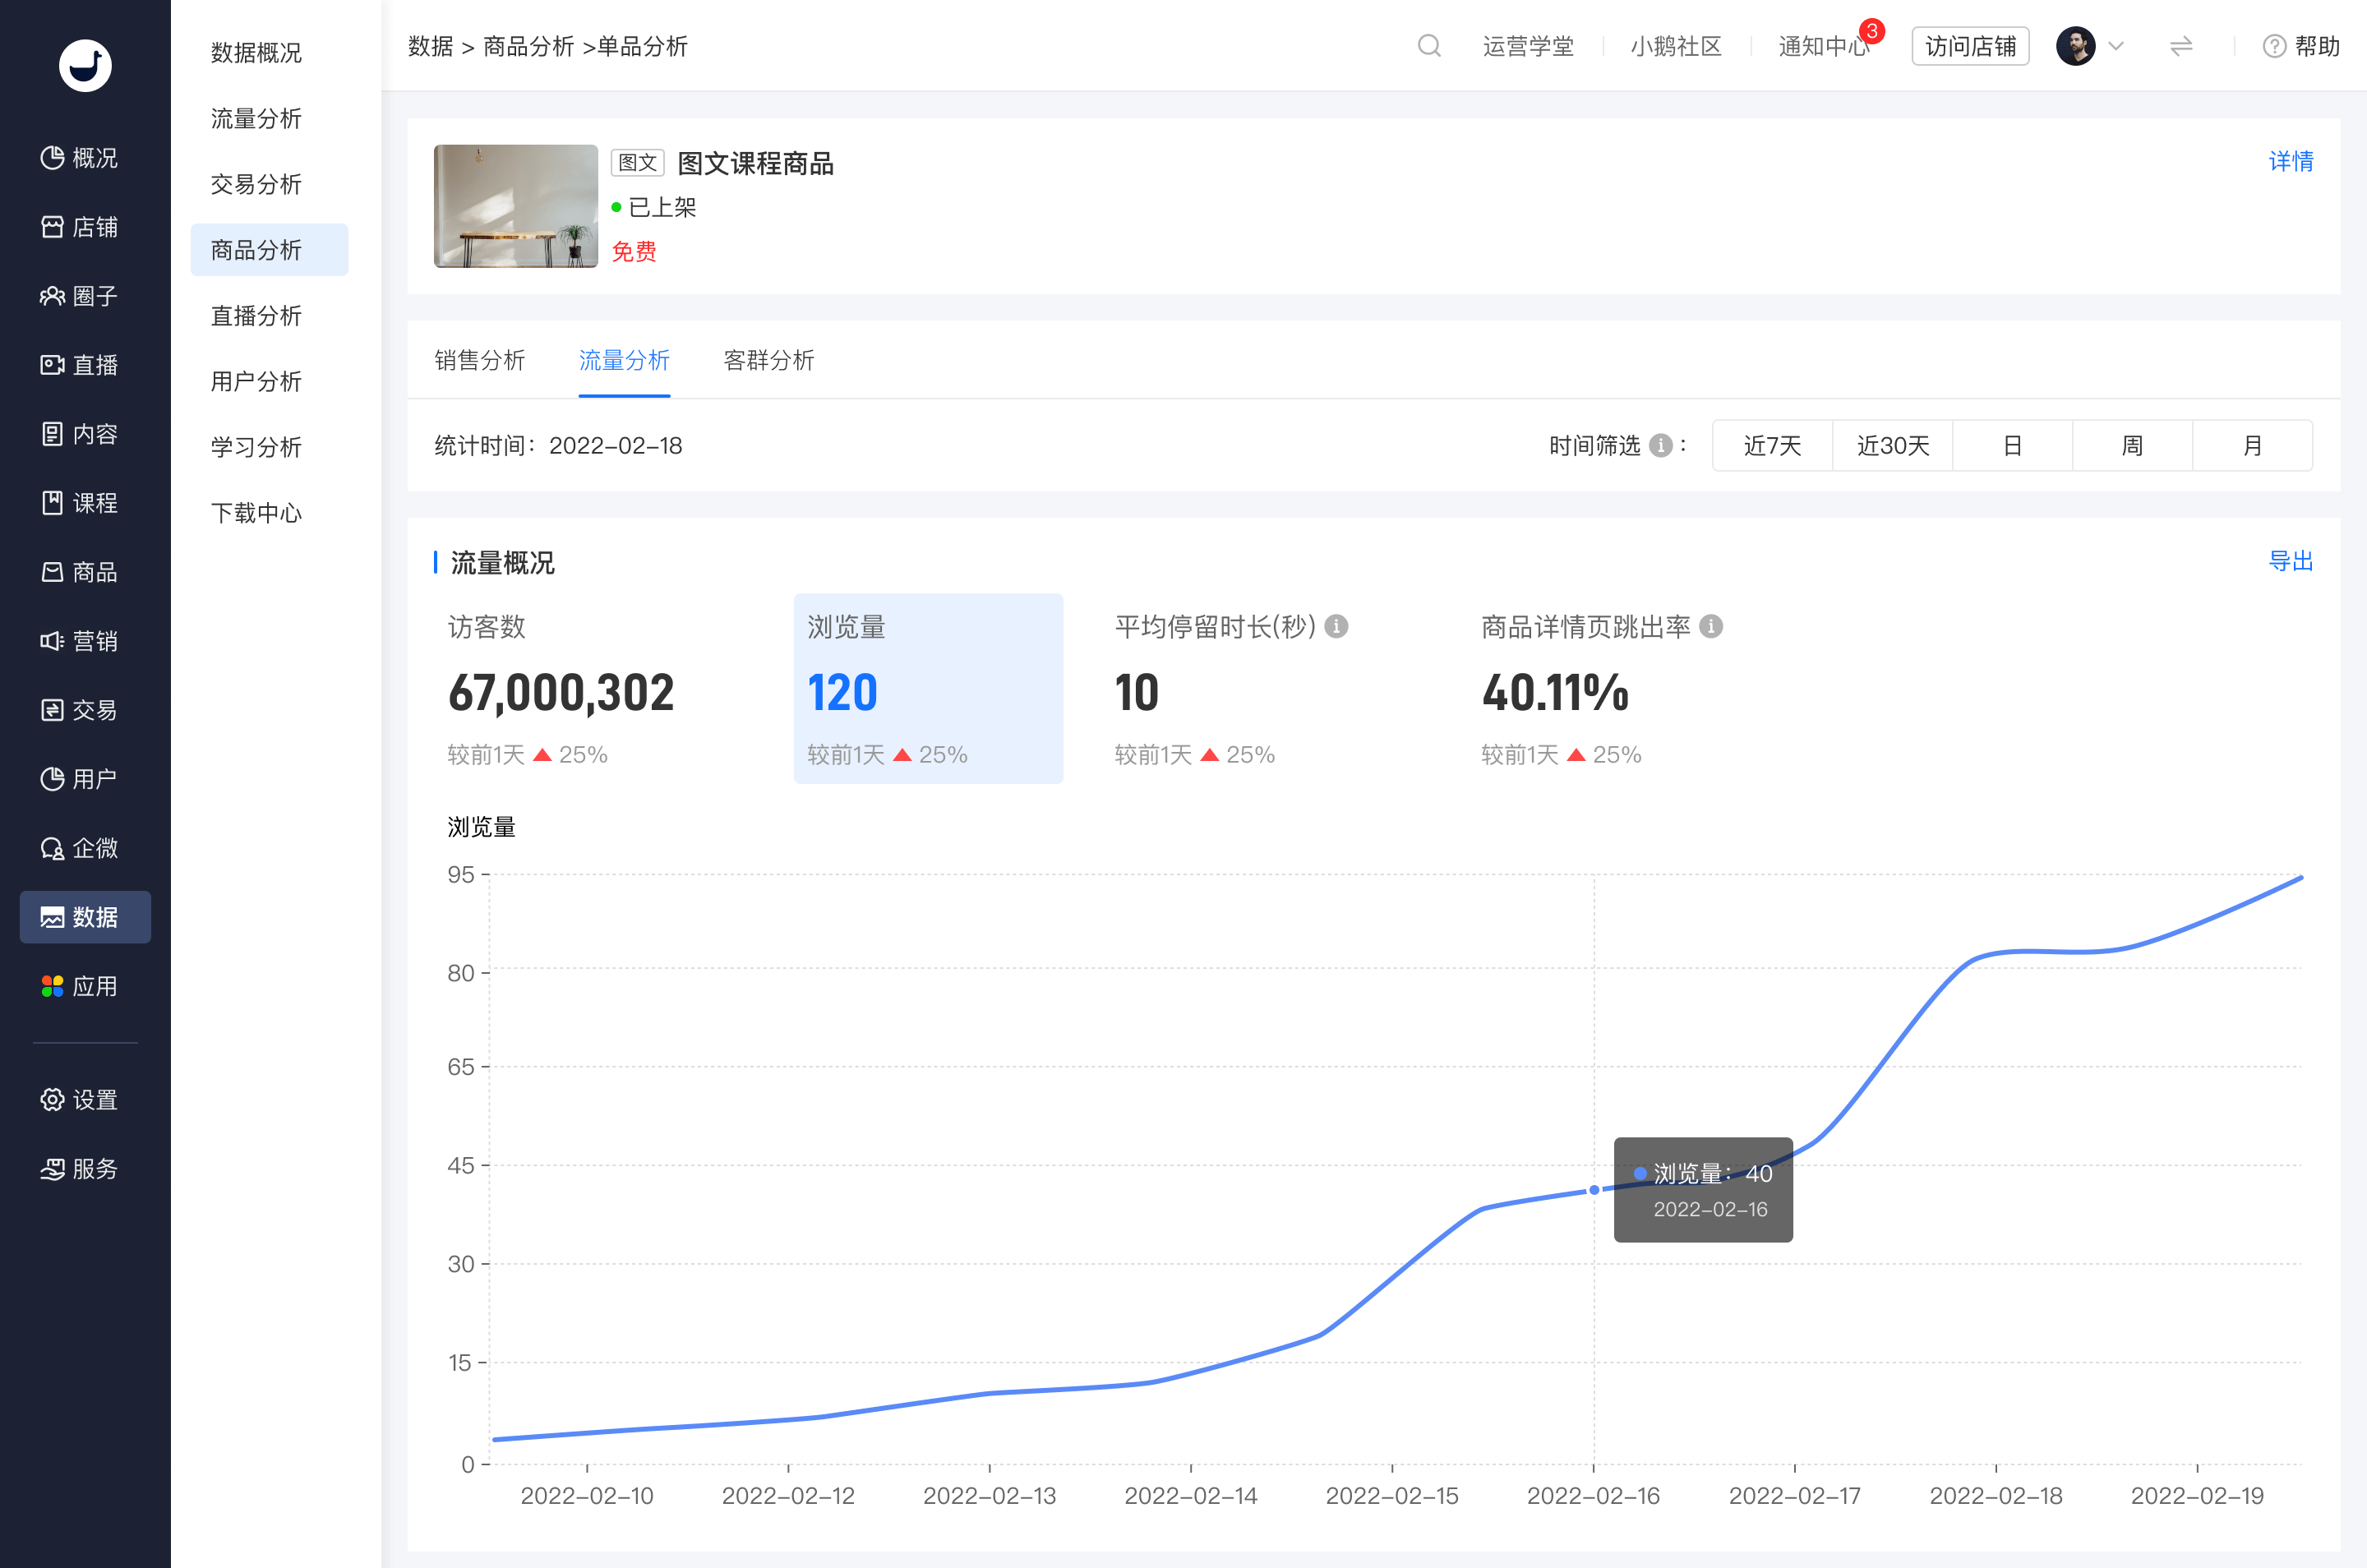Open 圈子 community section
2367x1568 pixels.
click(80, 296)
